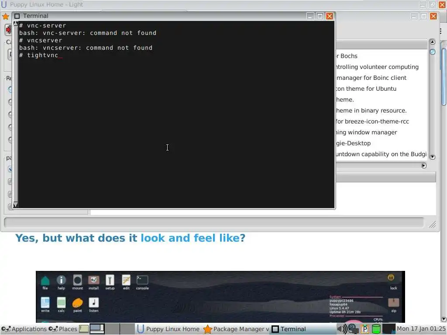
Task: Select the 'gie-Desktop' package row
Action: [382, 143]
